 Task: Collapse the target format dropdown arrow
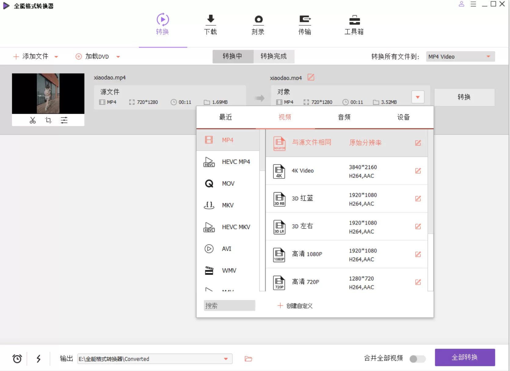coord(417,97)
